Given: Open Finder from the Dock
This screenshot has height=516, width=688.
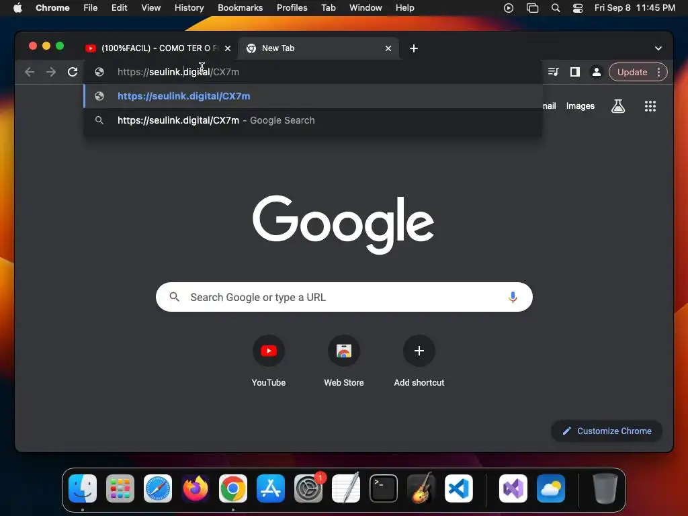Looking at the screenshot, I should point(83,488).
